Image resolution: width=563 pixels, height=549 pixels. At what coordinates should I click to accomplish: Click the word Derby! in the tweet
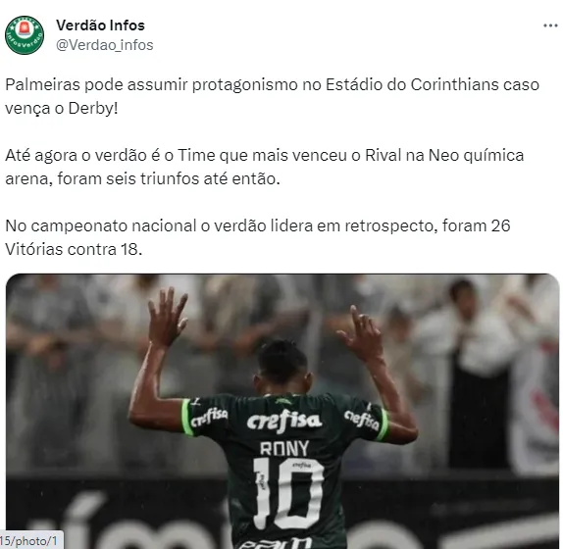93,109
